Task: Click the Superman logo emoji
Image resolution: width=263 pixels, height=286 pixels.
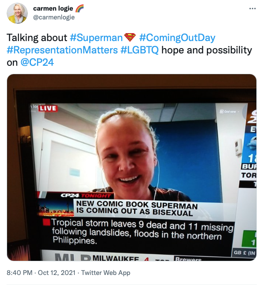Action: coord(130,38)
